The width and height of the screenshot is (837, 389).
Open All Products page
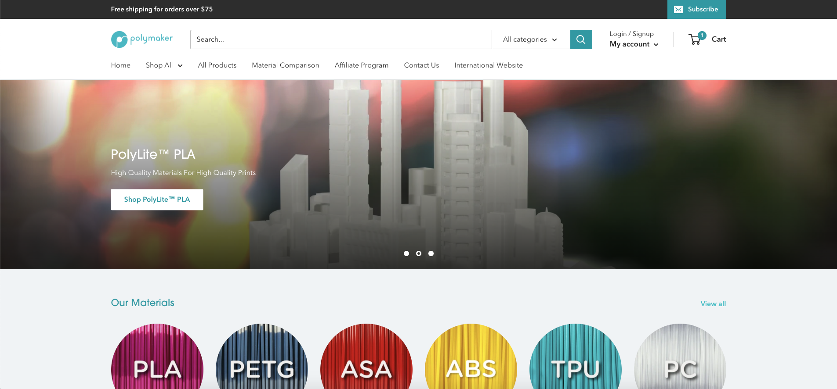(x=217, y=65)
